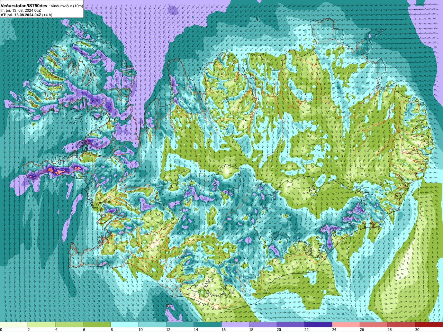Click the legend scale number "24"
443x332 pixels.
coord(335,330)
